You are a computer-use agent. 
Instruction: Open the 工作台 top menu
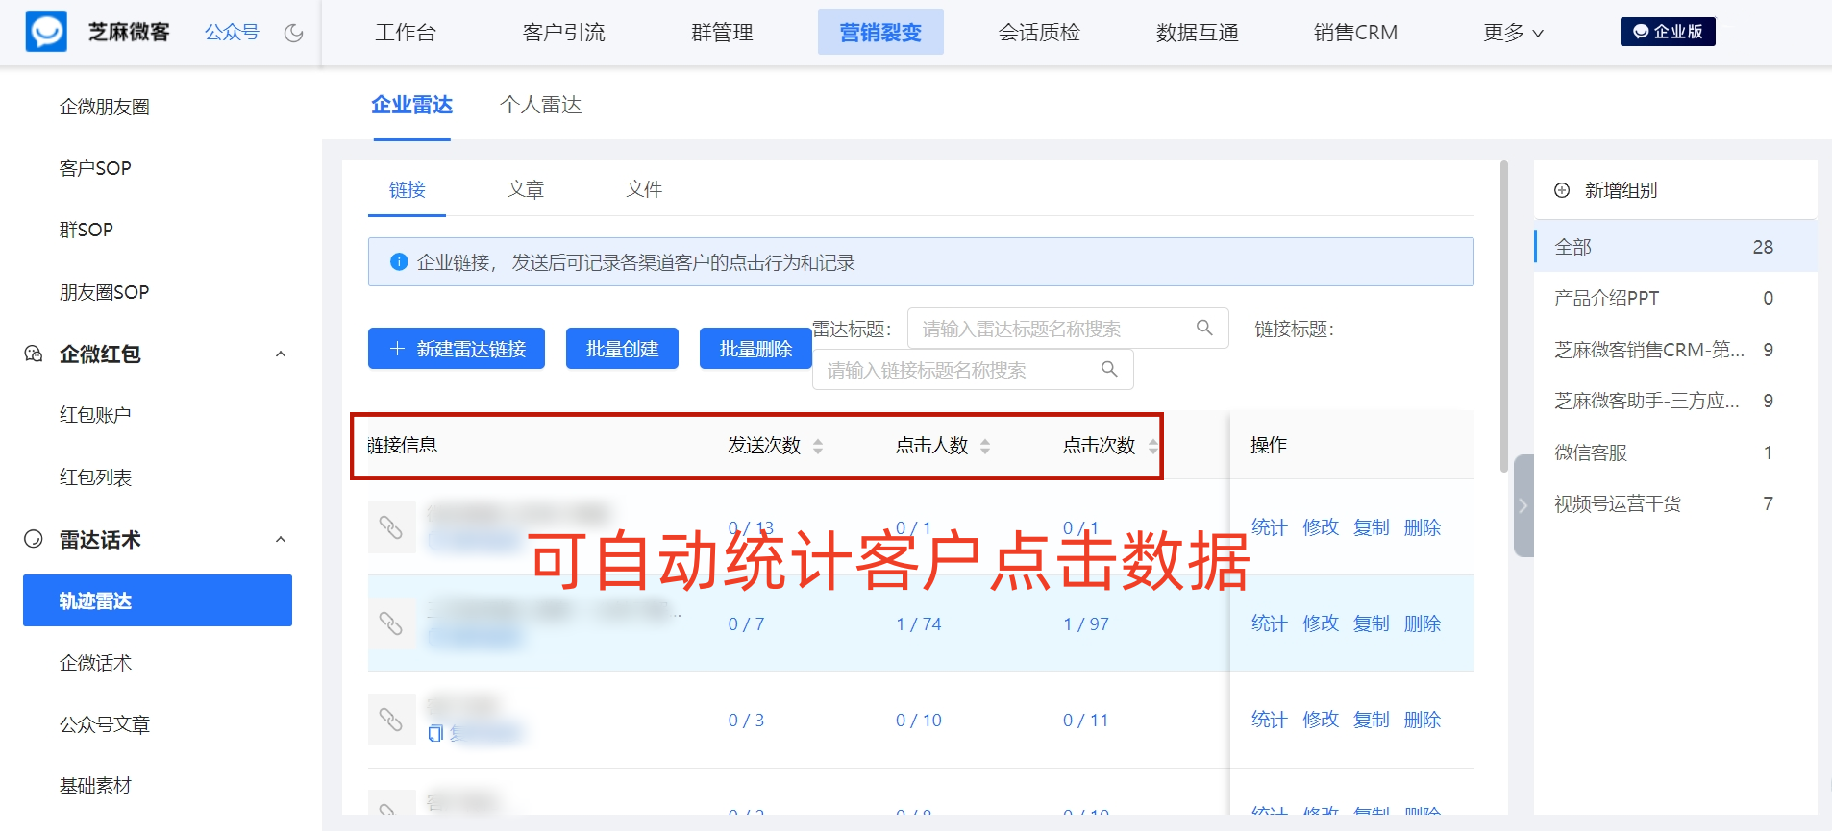[406, 33]
